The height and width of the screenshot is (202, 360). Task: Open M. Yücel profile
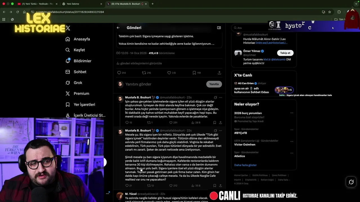coord(131,194)
